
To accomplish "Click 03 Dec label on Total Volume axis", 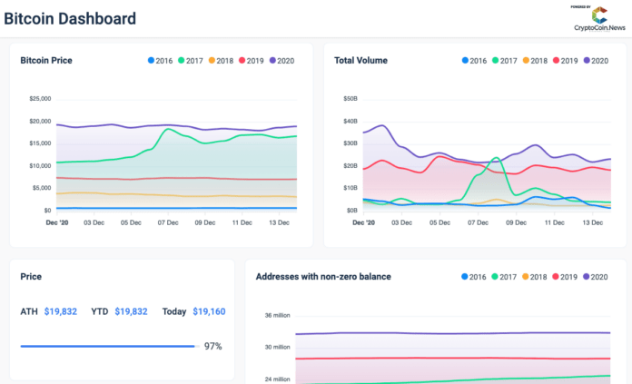I will (402, 222).
